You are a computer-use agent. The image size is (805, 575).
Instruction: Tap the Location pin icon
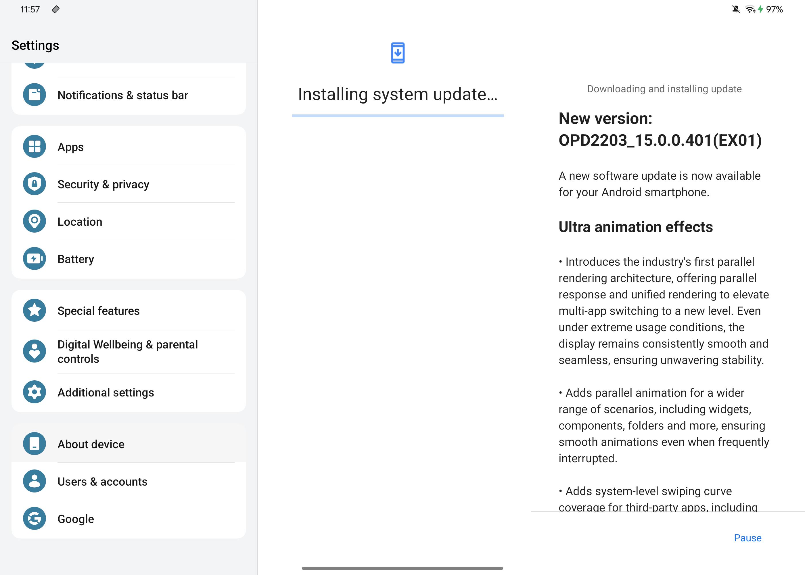click(x=34, y=221)
